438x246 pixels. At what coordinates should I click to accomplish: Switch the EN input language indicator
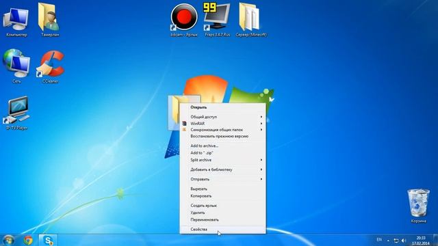pos(379,240)
